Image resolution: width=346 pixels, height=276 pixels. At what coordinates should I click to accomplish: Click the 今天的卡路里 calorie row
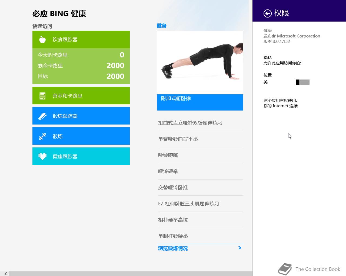point(81,55)
